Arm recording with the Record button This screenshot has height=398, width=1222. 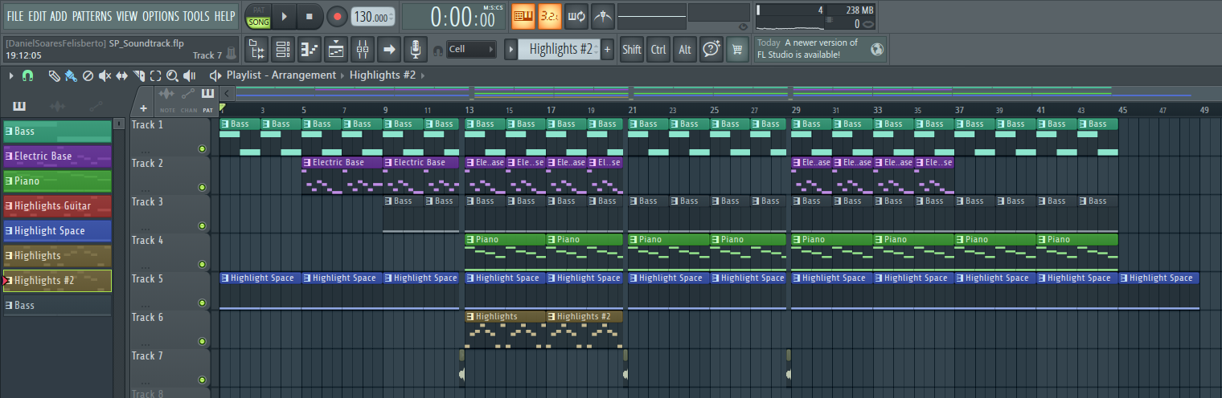point(337,16)
